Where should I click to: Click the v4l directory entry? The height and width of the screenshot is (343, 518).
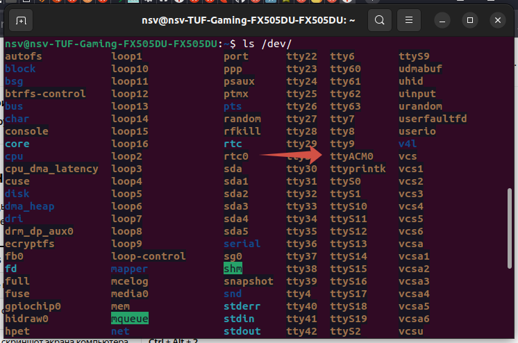click(408, 144)
